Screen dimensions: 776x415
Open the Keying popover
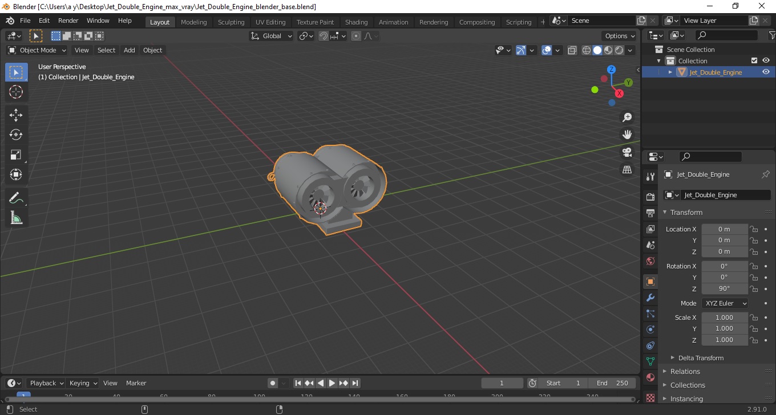click(x=83, y=383)
